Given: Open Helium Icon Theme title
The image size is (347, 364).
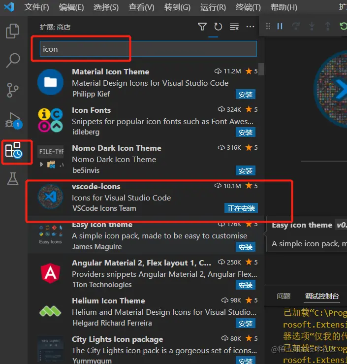Looking at the screenshot, I should [109, 301].
